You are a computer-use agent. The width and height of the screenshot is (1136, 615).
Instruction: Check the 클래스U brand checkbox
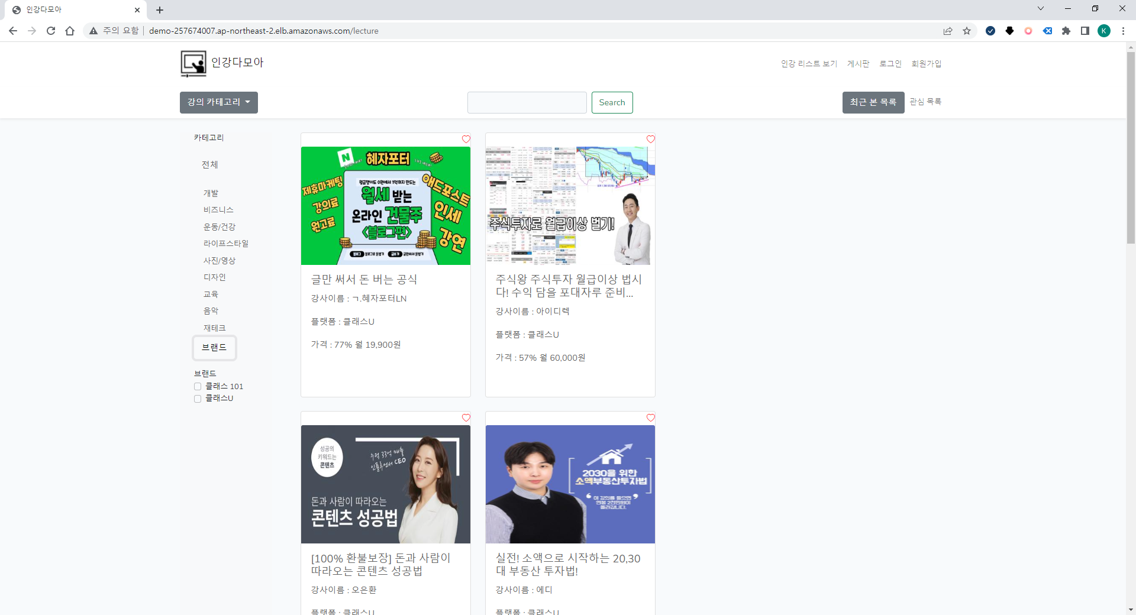click(x=197, y=399)
